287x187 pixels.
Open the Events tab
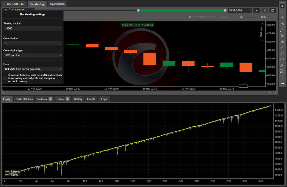point(91,99)
